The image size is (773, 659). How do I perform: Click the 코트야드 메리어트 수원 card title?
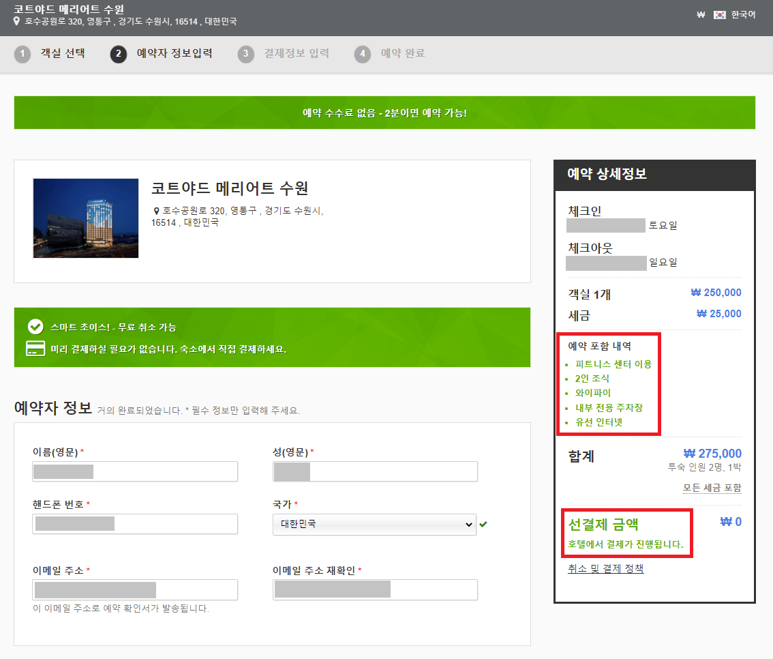click(x=230, y=188)
